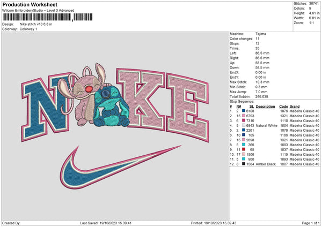322x227 pixels.
Task: Click the Max Stitch value 10.3 mm
Action: point(262,82)
